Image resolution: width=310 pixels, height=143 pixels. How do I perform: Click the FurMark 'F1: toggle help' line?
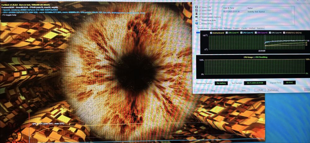click(8, 15)
